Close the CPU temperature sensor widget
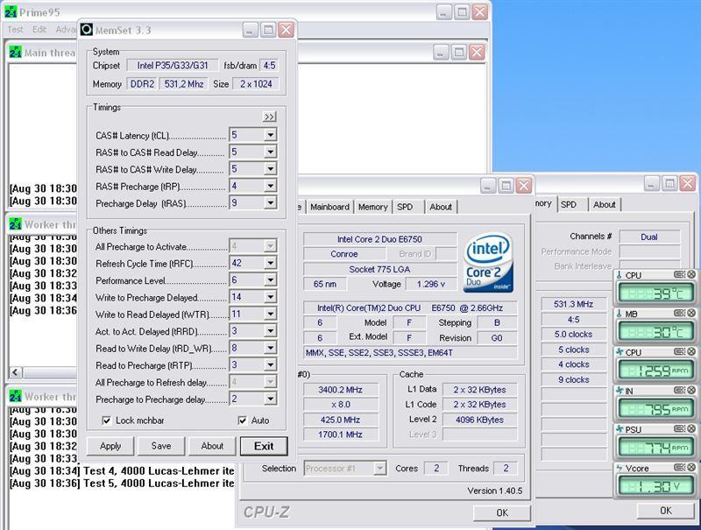Image resolution: width=701 pixels, height=530 pixels. 691,274
